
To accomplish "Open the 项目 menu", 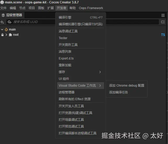I will 32,8.
